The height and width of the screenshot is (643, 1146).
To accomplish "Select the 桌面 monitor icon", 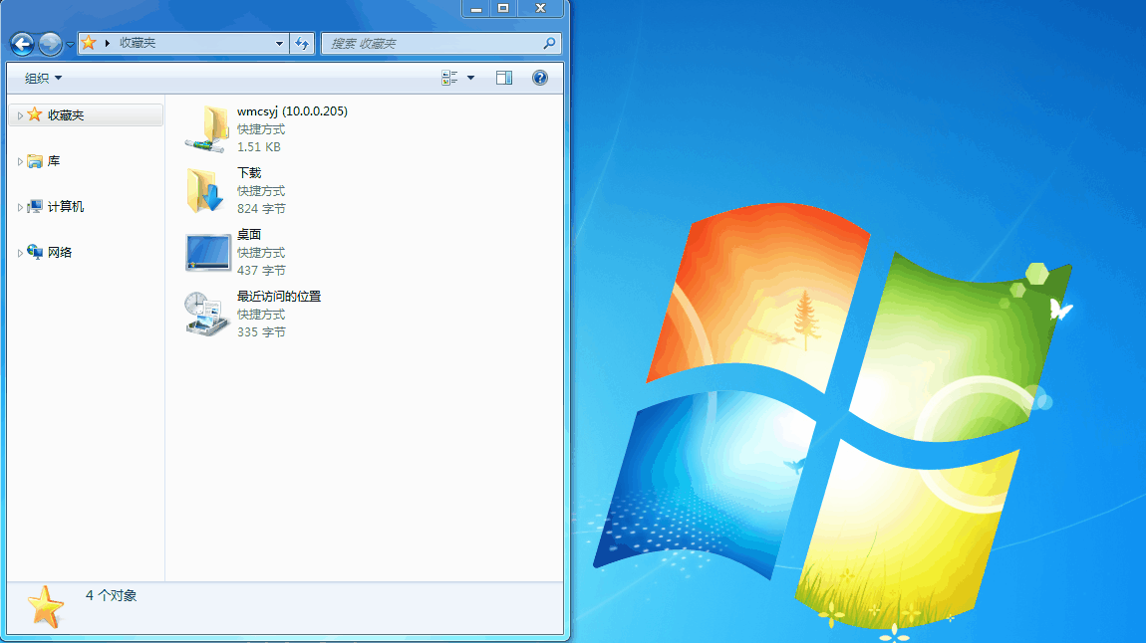I will click(x=207, y=253).
